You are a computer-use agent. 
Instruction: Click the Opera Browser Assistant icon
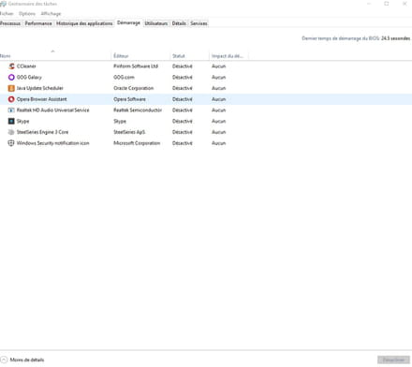click(11, 99)
